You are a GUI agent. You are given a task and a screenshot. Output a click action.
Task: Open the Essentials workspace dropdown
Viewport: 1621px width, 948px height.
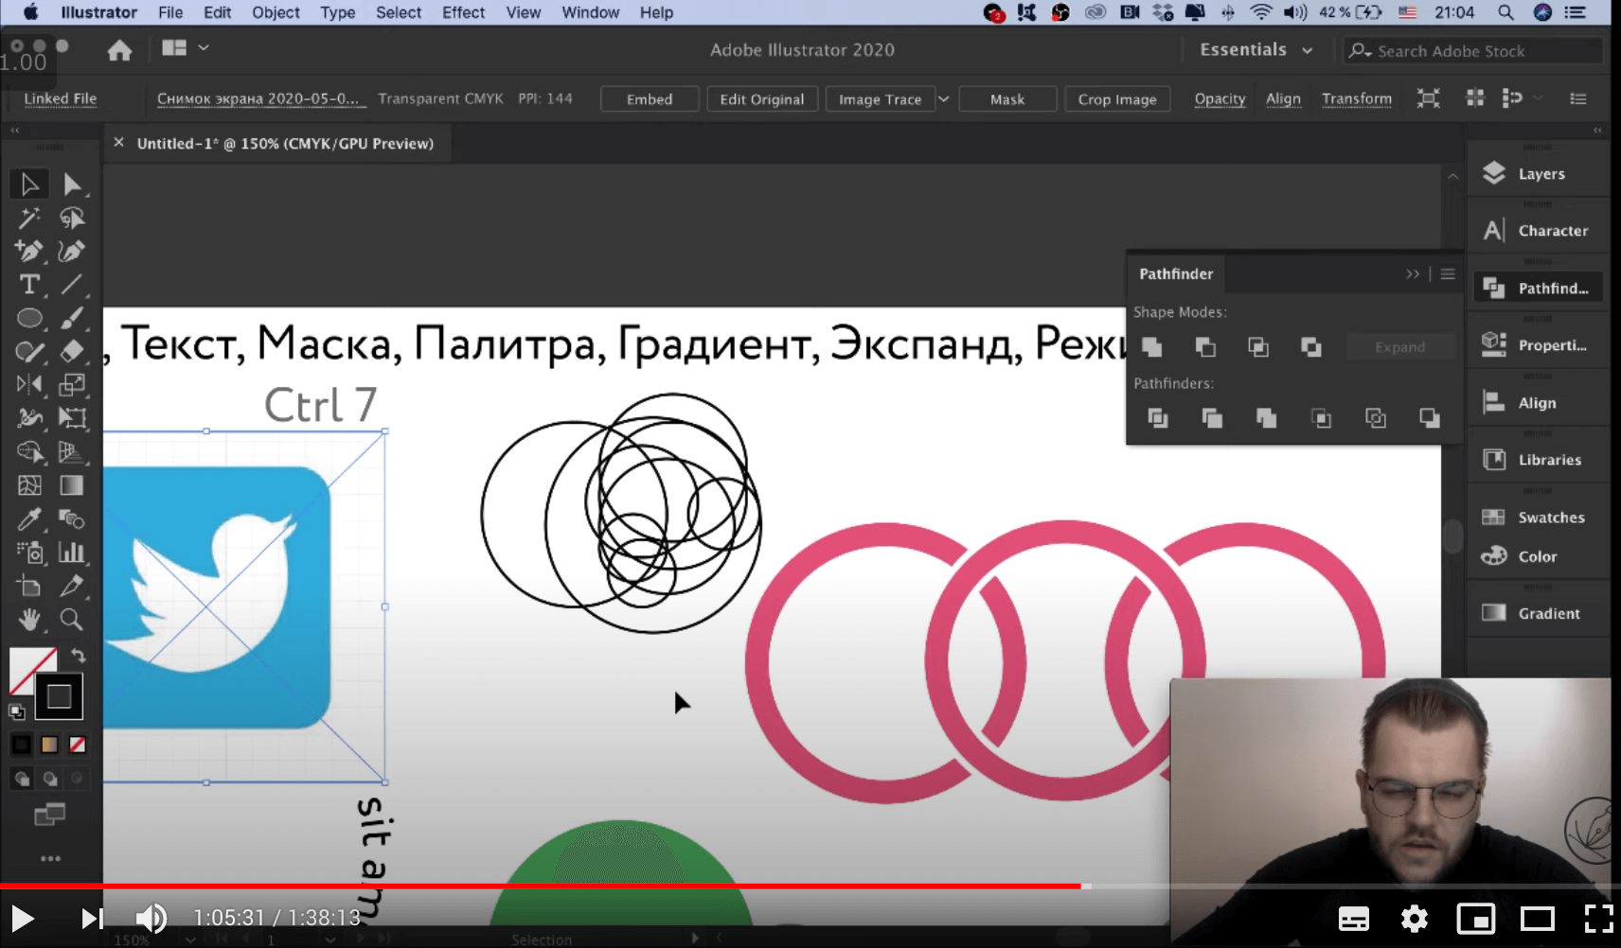coord(1256,50)
